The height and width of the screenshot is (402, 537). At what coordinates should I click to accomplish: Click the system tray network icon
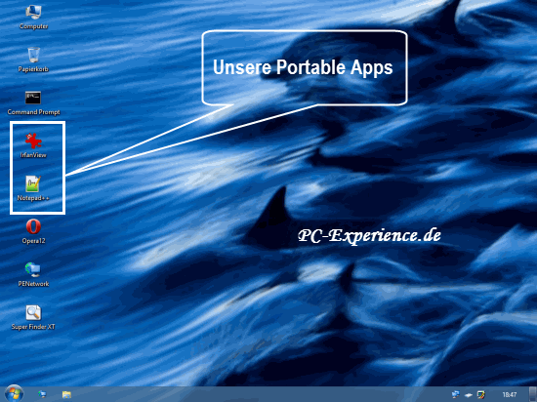pyautogui.click(x=456, y=394)
